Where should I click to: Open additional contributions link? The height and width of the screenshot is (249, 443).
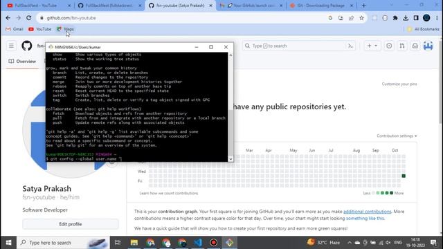368,212
